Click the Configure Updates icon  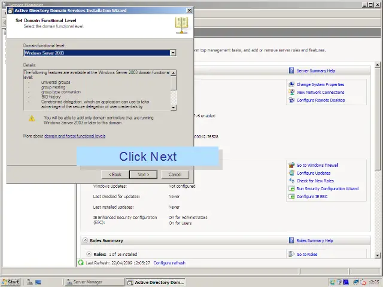pos(291,173)
